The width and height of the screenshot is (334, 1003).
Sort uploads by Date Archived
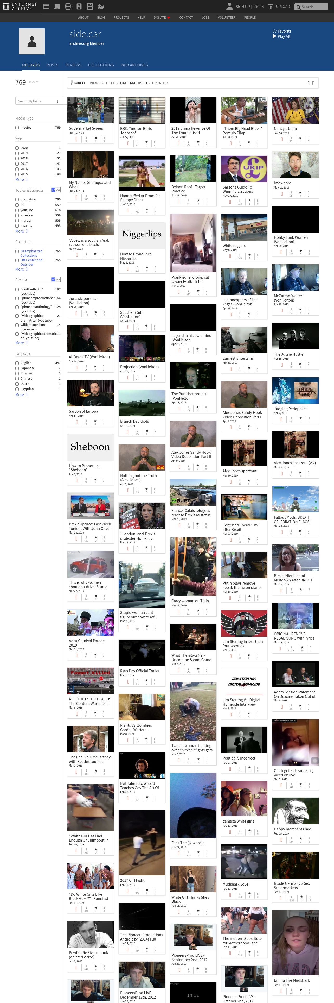point(133,83)
